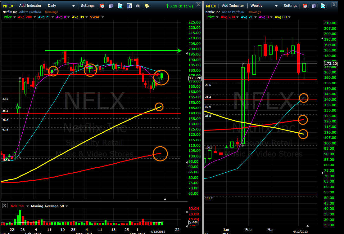This screenshot has width=344, height=234.
Task: Take a snapshot with the camera icon
Action: coord(138,6)
